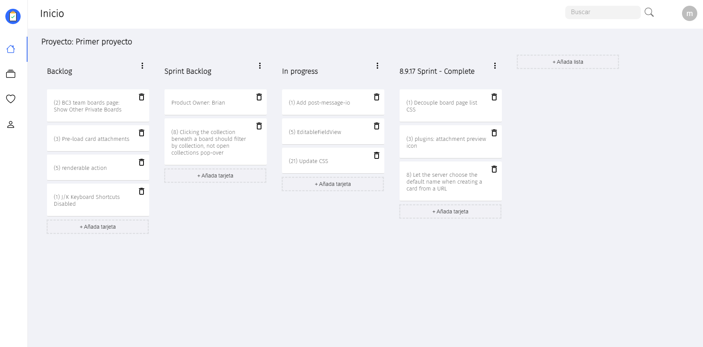This screenshot has height=347, width=703.
Task: Open the 'm' avatar in the top right
Action: pyautogui.click(x=690, y=13)
